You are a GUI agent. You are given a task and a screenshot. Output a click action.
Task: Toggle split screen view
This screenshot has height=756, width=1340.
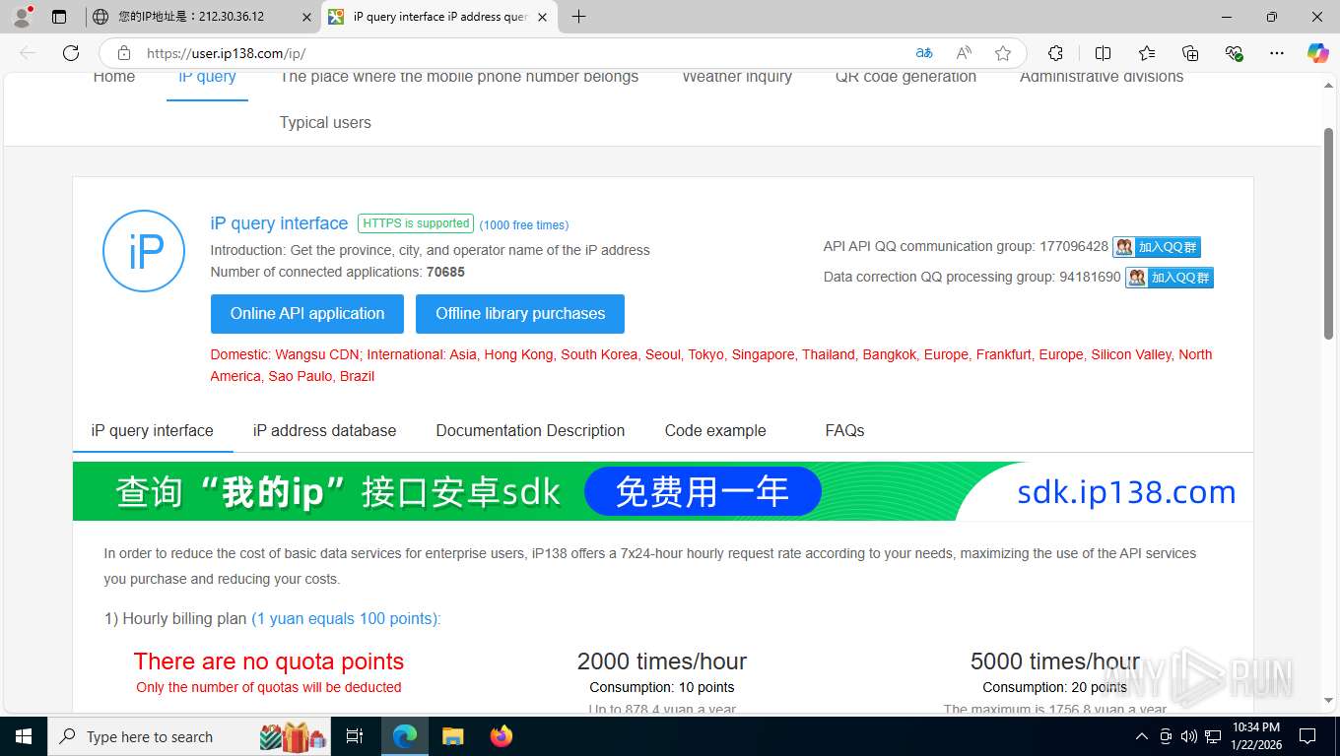click(1103, 53)
